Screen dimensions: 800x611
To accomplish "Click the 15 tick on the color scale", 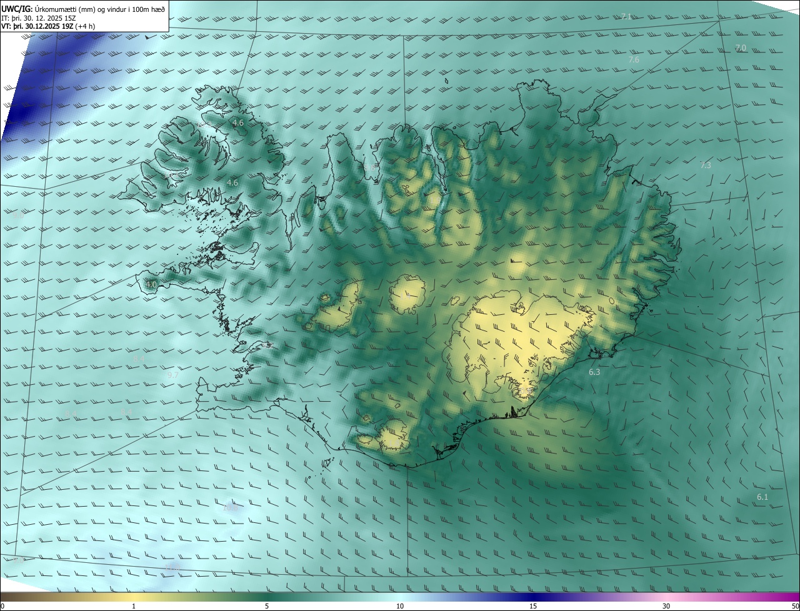I will tap(533, 607).
